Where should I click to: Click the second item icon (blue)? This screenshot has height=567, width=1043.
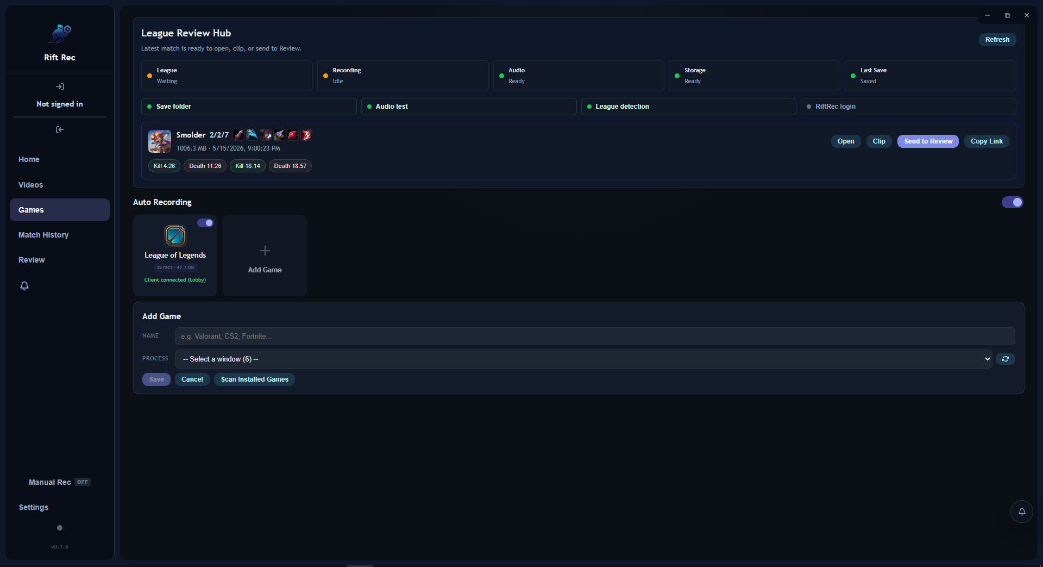(x=252, y=135)
